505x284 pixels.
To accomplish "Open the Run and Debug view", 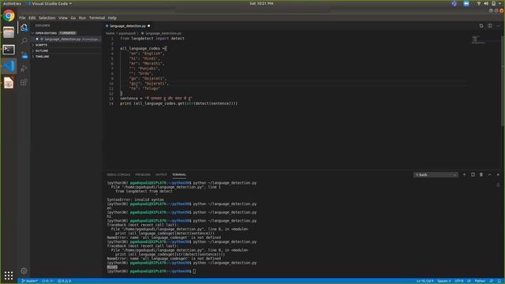I will [24, 69].
